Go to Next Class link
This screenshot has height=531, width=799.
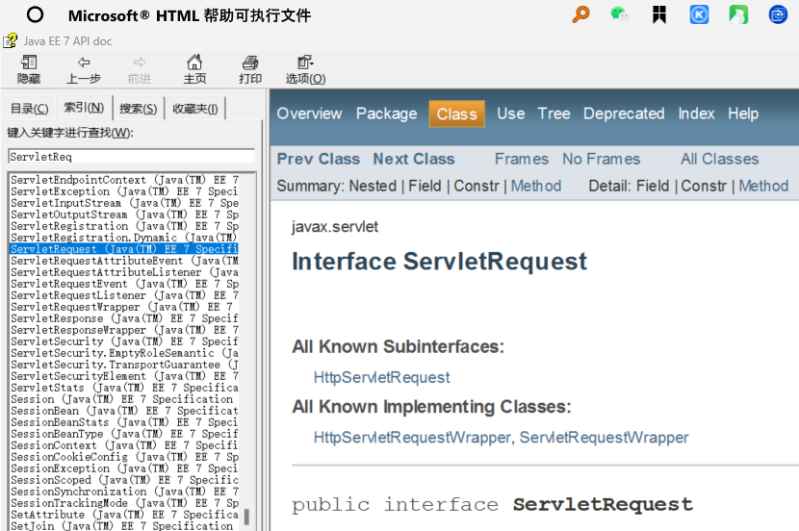point(414,159)
